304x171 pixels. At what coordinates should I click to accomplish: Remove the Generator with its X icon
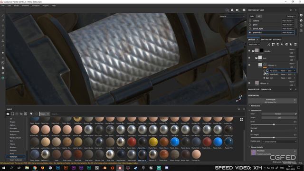tap(294, 100)
